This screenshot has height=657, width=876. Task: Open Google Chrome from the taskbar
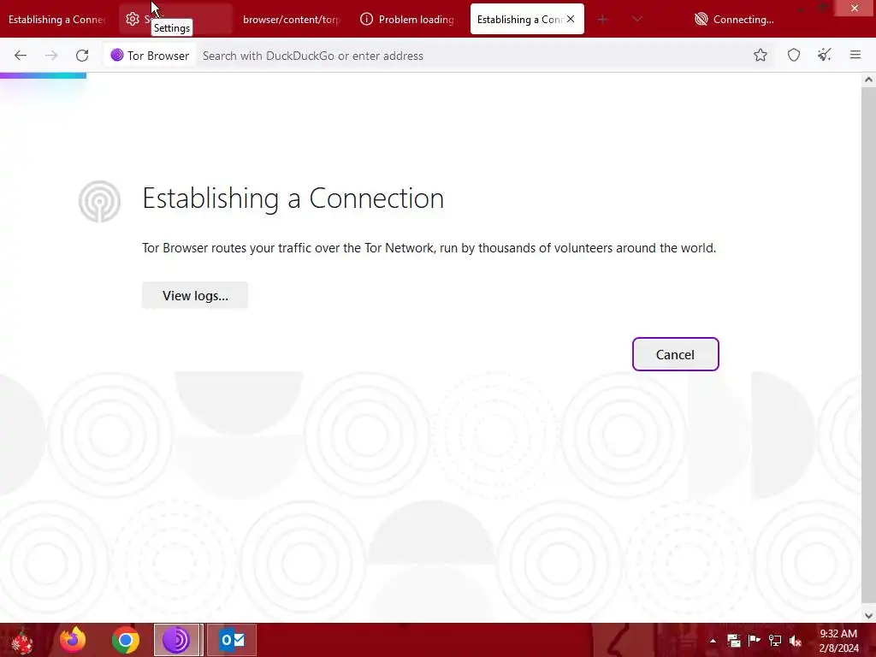tap(125, 640)
